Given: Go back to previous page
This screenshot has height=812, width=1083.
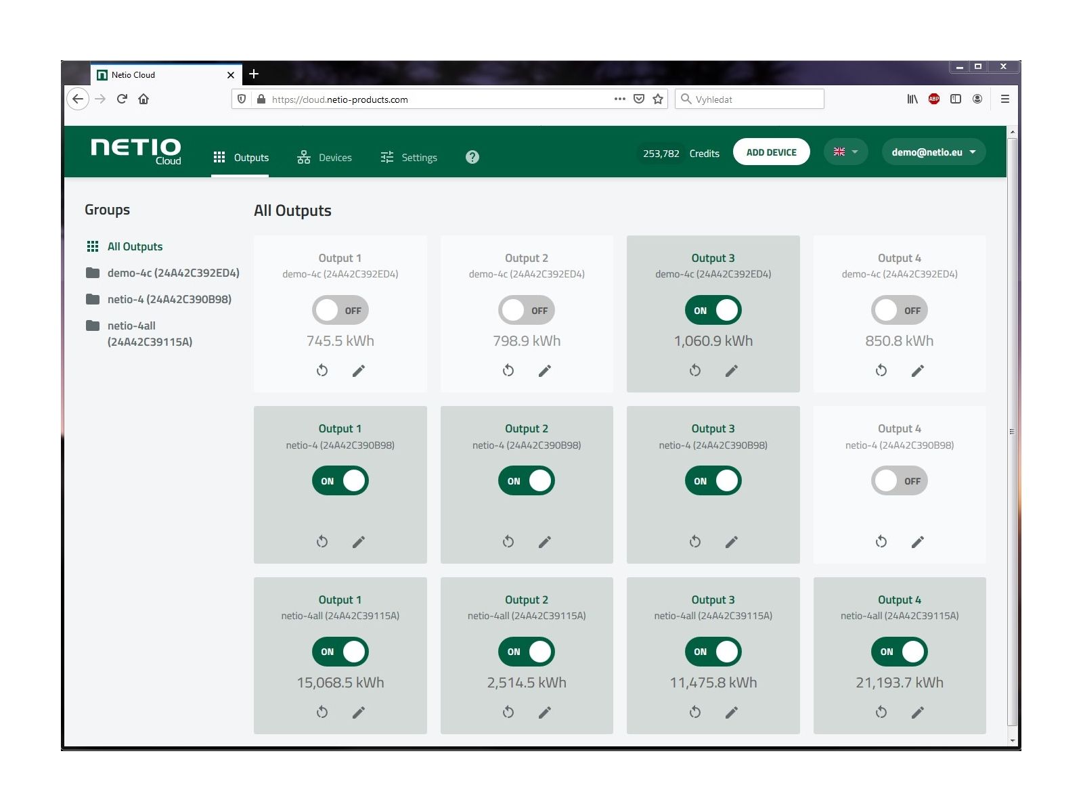Looking at the screenshot, I should [x=78, y=99].
